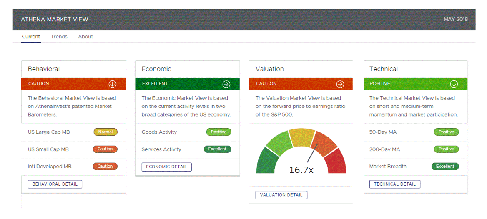Click the dark green segment of valuation gauge
The height and width of the screenshot is (219, 487).
pyautogui.click(x=266, y=162)
